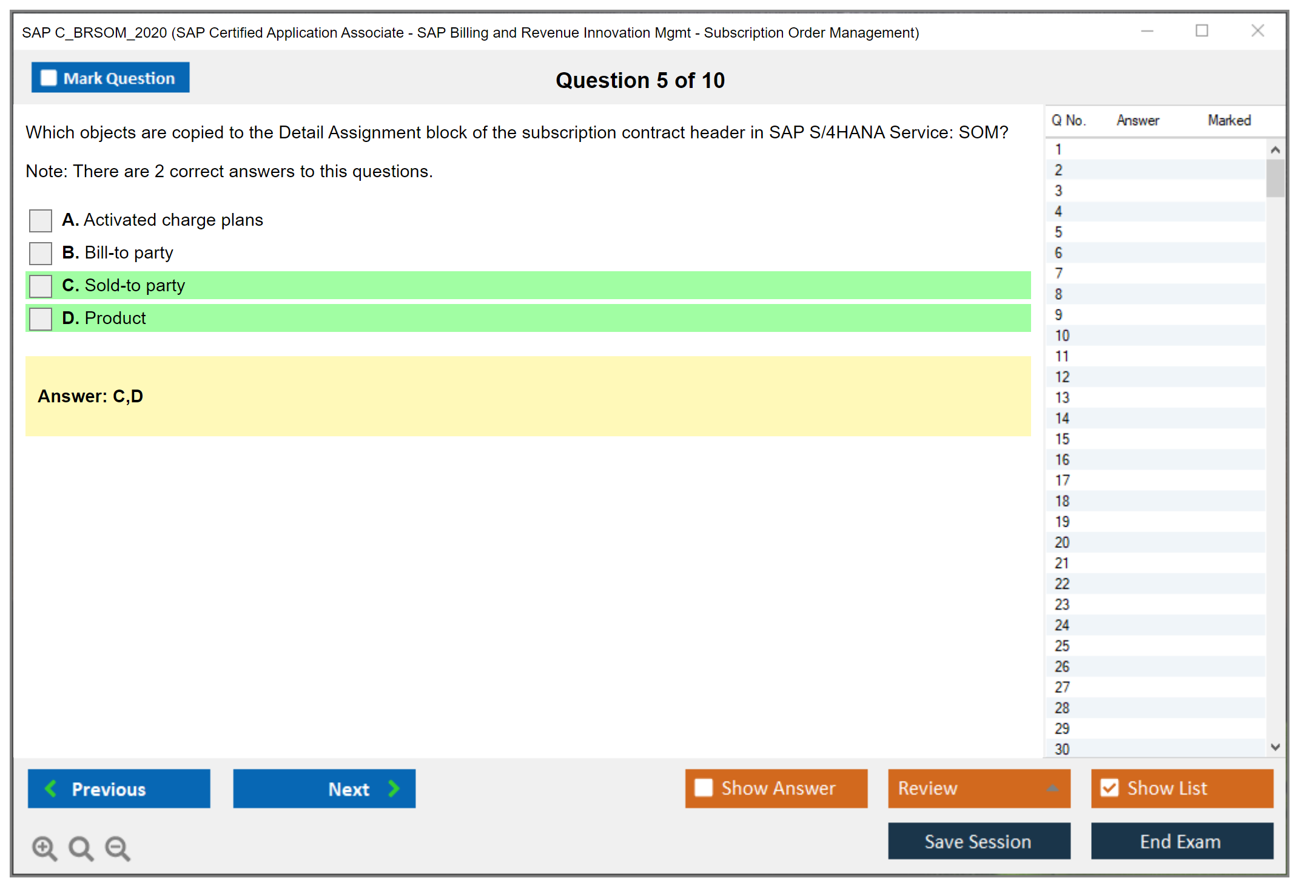Click the End Exam button
The width and height of the screenshot is (1304, 892).
(x=1181, y=841)
